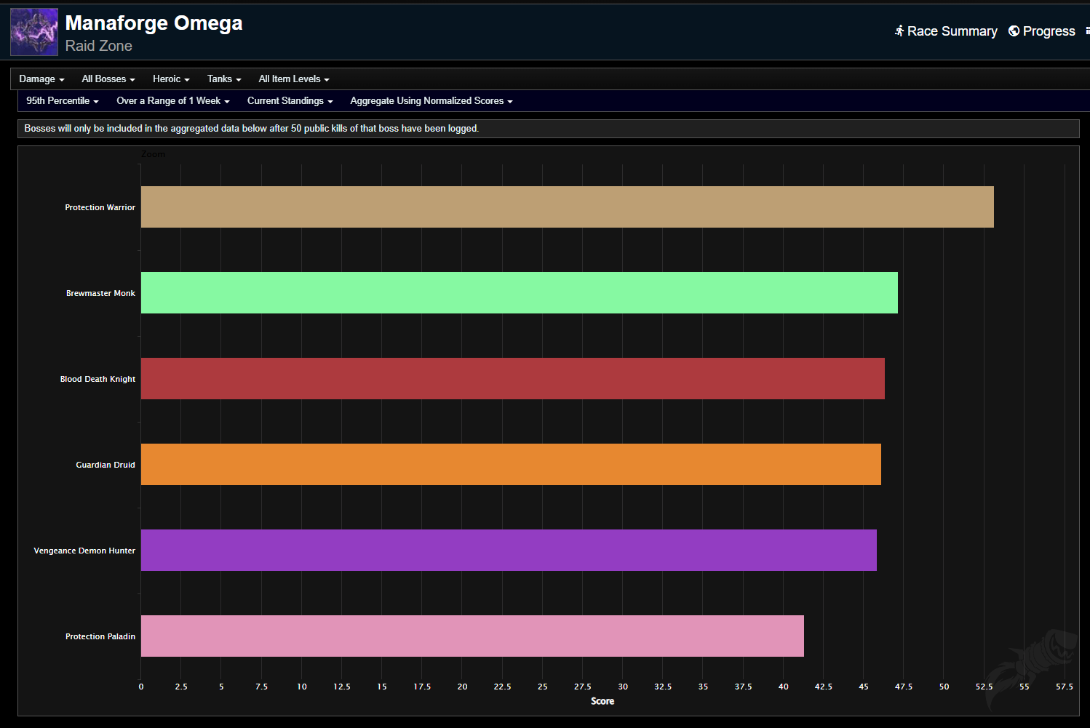Screen dimensions: 1090x728
Task: Open the Damage metric dropdown
Action: (41, 79)
